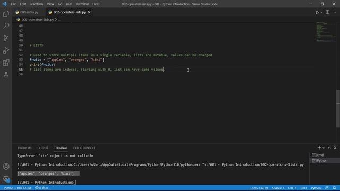
Task: Open the Search view in activity bar
Action: tap(6, 26)
